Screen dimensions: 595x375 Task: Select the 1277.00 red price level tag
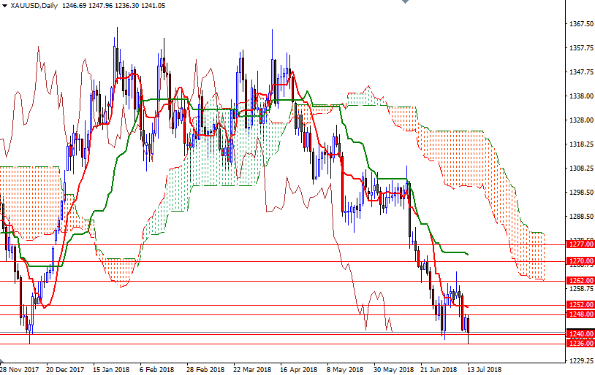(580, 244)
